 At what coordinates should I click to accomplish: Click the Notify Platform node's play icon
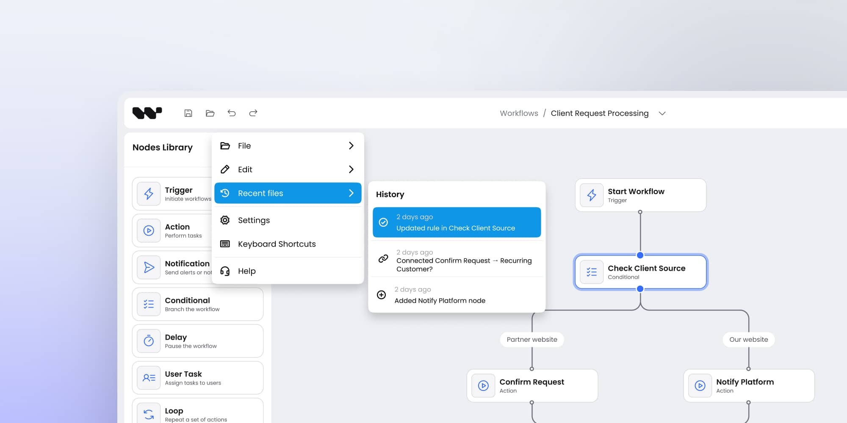click(x=700, y=386)
